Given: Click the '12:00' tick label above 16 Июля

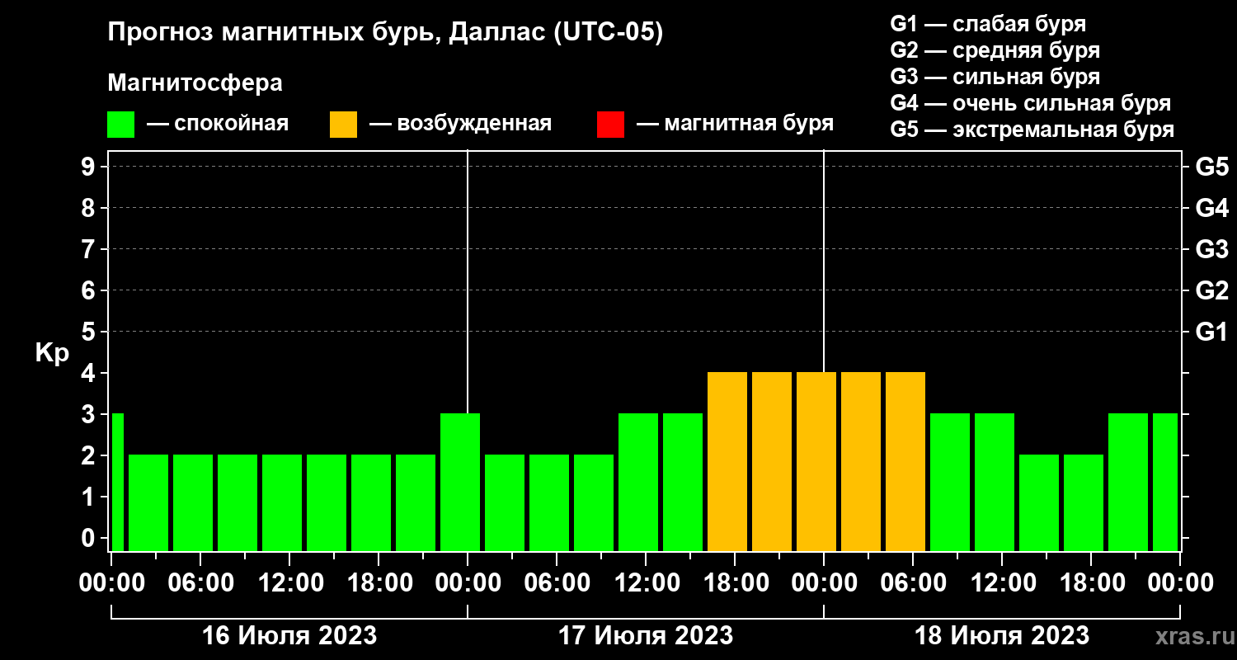Looking at the screenshot, I should click(289, 583).
